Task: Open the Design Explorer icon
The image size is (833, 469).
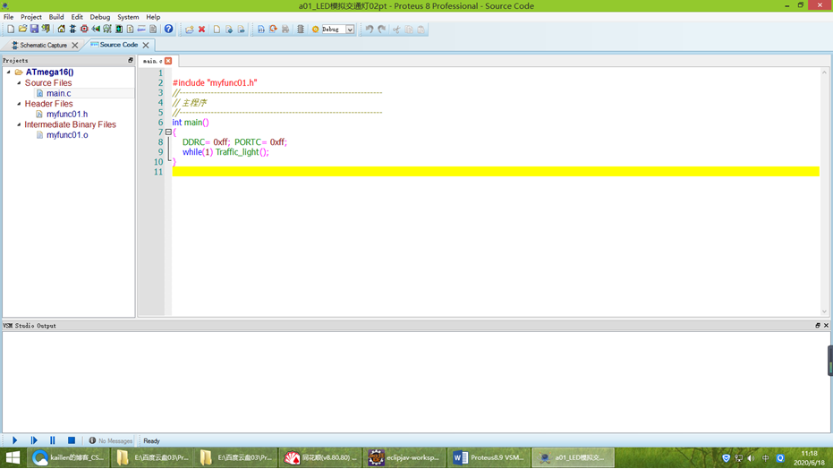Action: click(119, 30)
